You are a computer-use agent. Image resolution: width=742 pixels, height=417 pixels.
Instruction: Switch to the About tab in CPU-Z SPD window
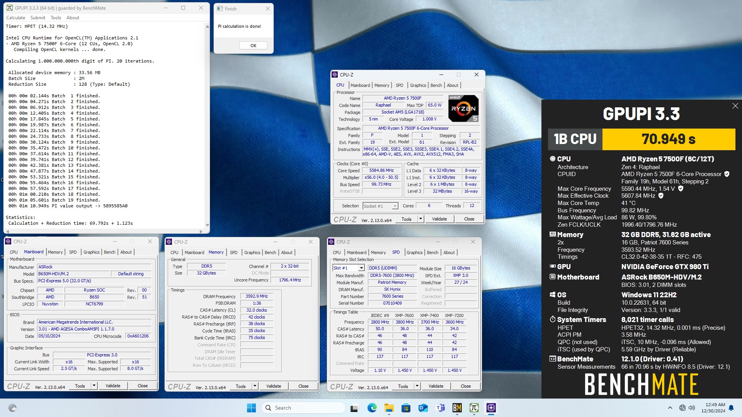pyautogui.click(x=449, y=253)
